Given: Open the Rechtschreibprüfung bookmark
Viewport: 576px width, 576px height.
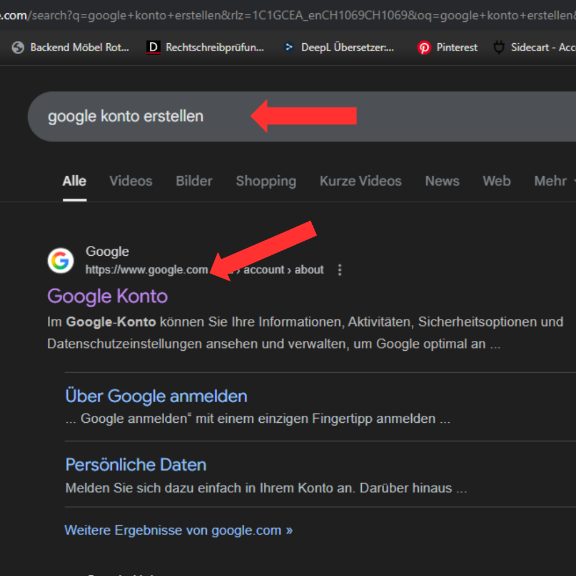Looking at the screenshot, I should (206, 48).
